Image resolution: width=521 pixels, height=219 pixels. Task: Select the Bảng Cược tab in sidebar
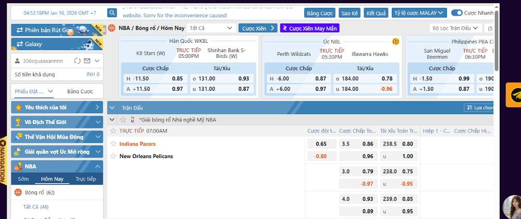80,91
